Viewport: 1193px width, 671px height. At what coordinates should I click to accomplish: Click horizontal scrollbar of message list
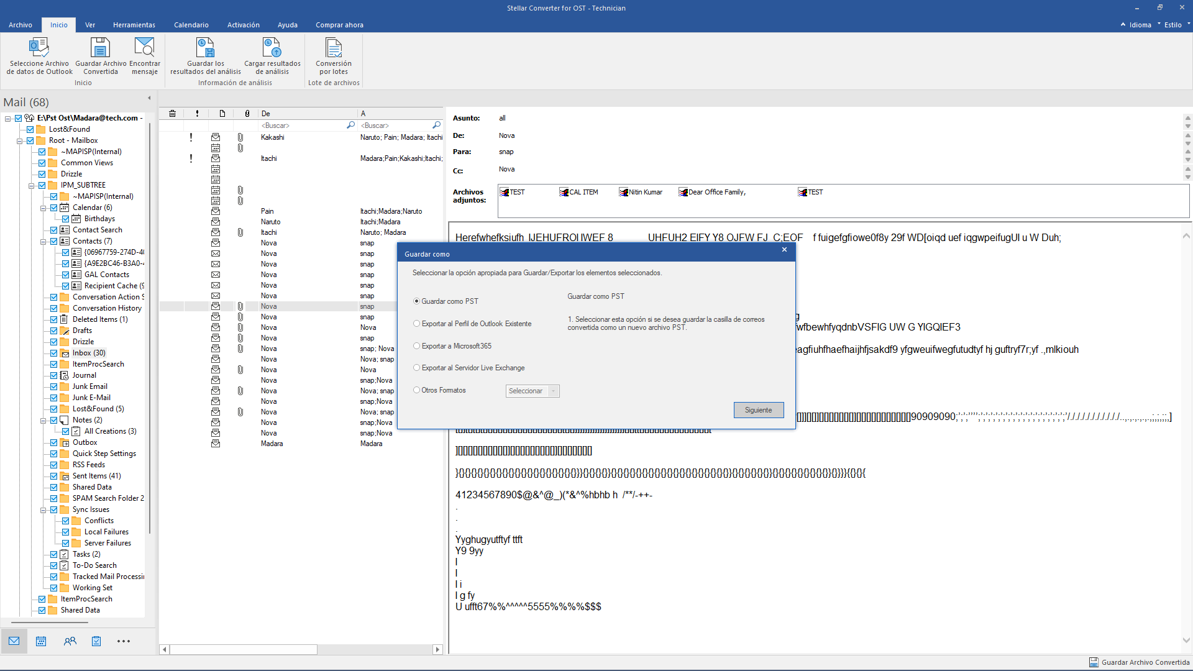(x=244, y=649)
